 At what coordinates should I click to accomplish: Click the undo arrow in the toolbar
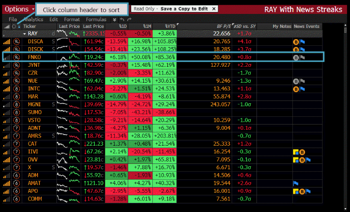(122, 19)
